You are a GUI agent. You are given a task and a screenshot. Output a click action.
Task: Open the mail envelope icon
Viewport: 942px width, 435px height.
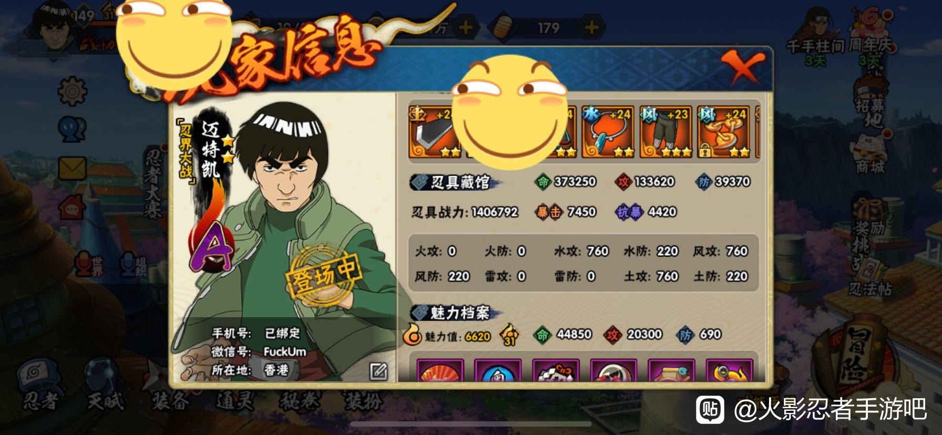(72, 169)
